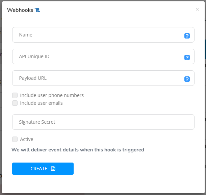Click the event details delivery notice text
The image size is (206, 195).
click(78, 150)
